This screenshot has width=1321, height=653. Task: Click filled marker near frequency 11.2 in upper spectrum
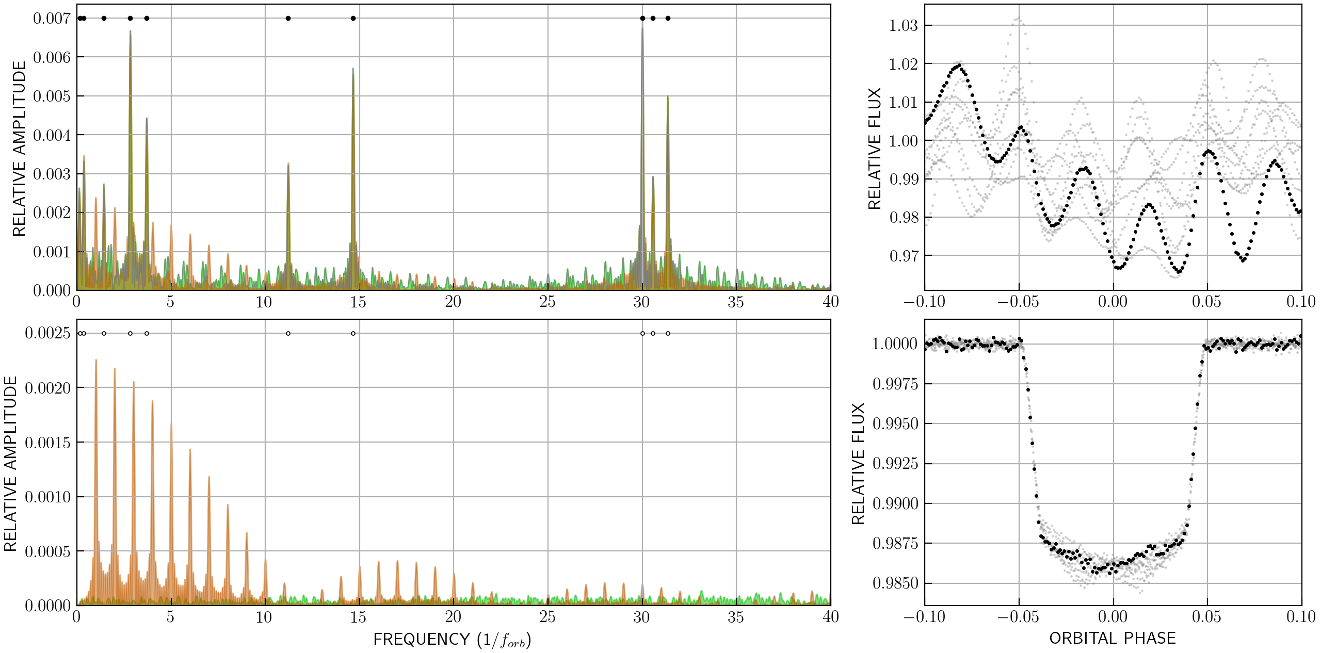(x=288, y=19)
